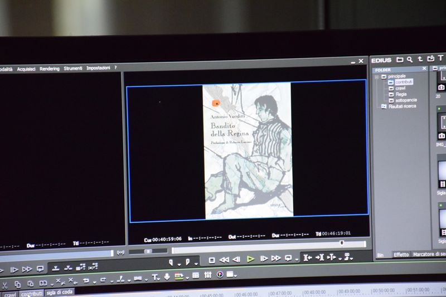This screenshot has height=297, width=446.
Task: Click the player Fast Forward button
Action: [27, 269]
